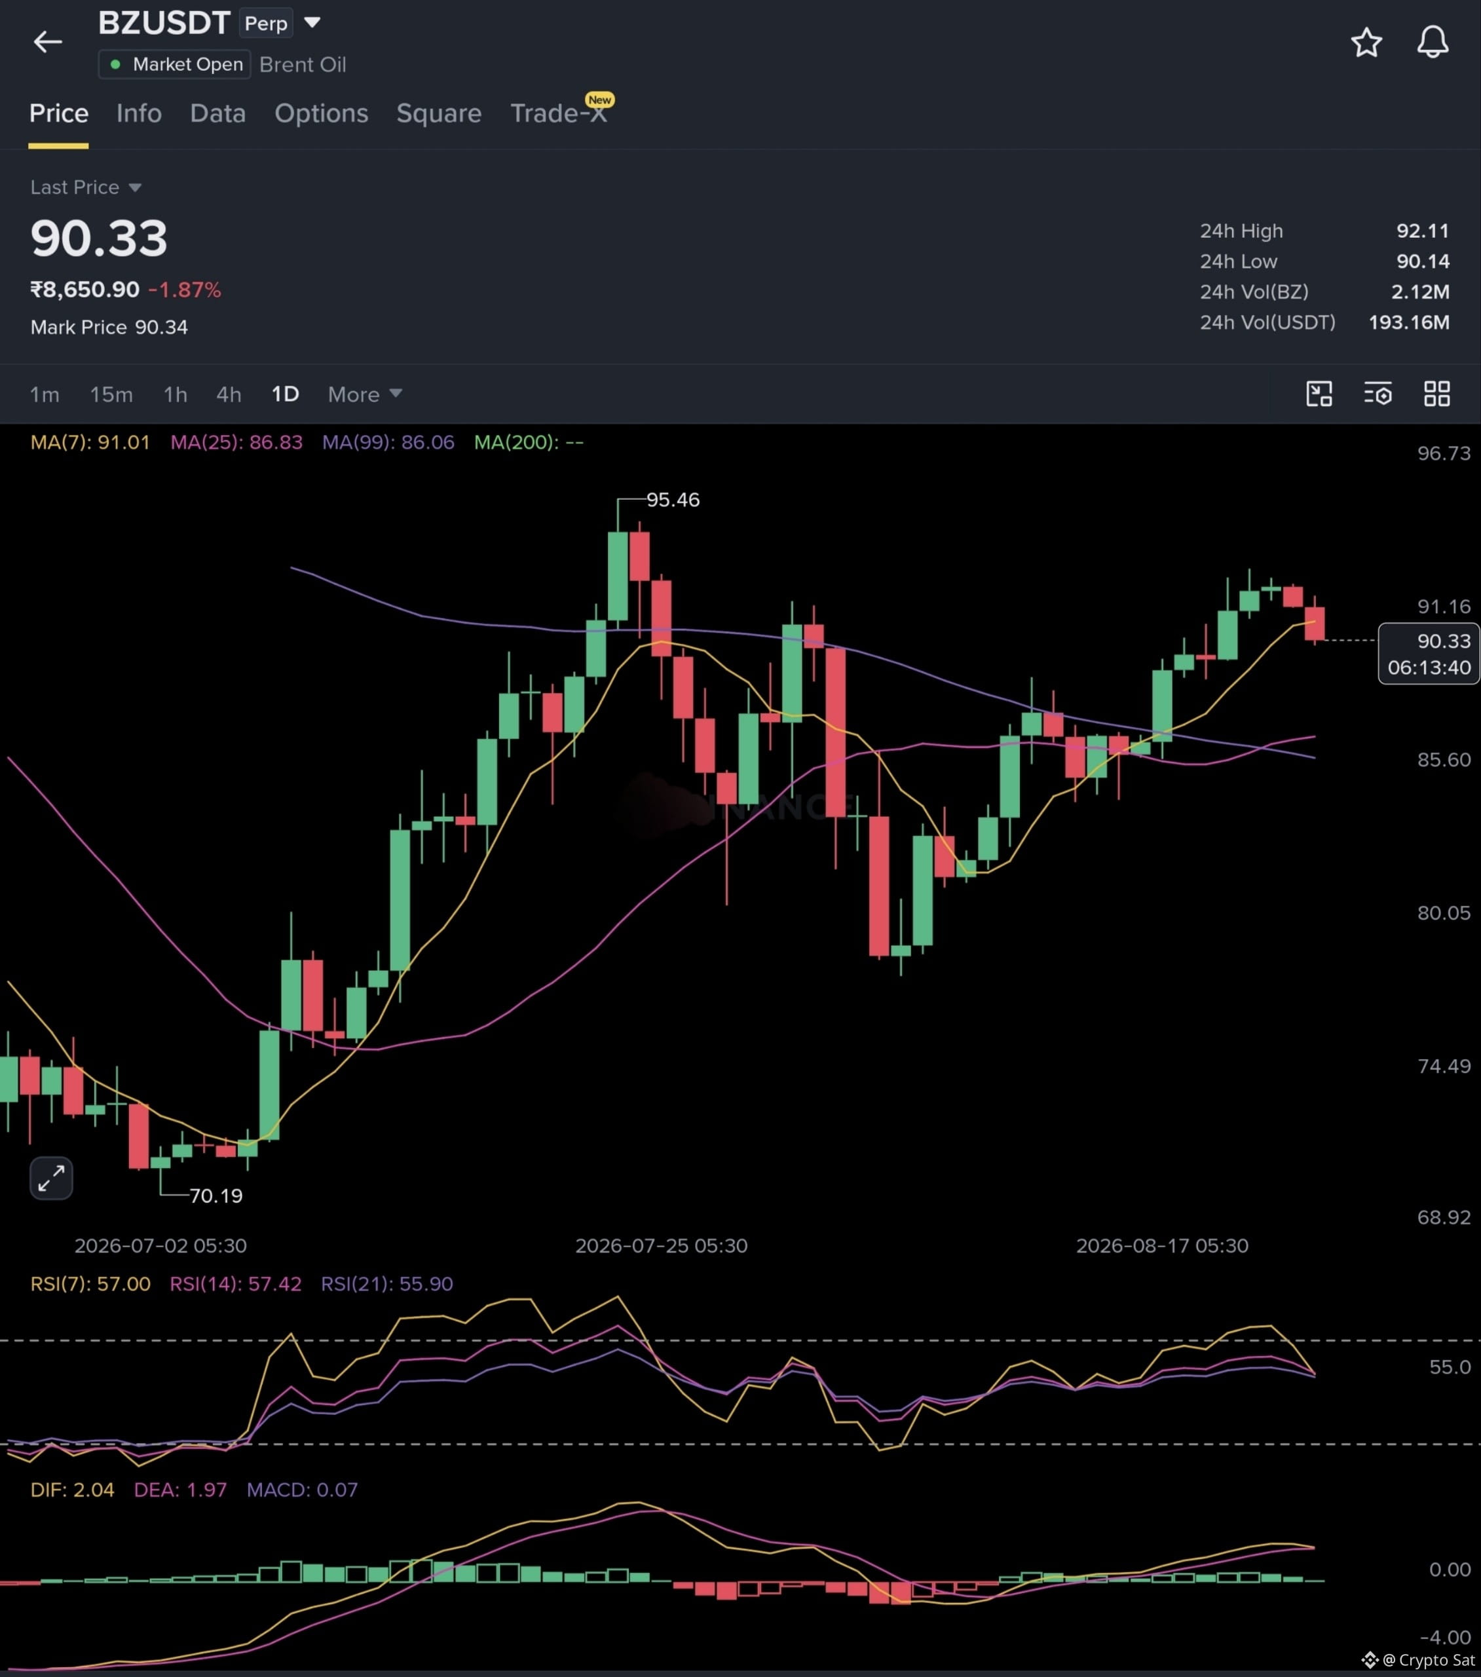The width and height of the screenshot is (1481, 1677).
Task: Click the MA(7): 91.01 indicator label
Action: [90, 442]
